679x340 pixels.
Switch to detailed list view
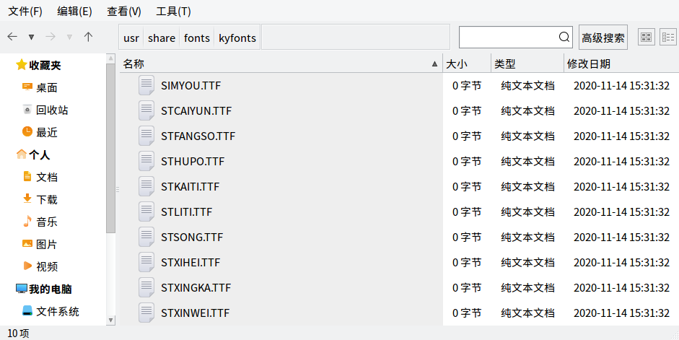[x=667, y=38]
